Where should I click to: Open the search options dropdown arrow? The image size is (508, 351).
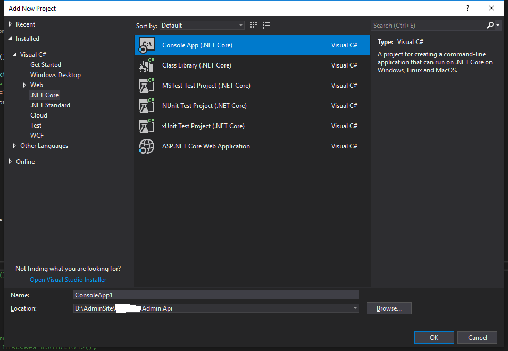[x=498, y=25]
